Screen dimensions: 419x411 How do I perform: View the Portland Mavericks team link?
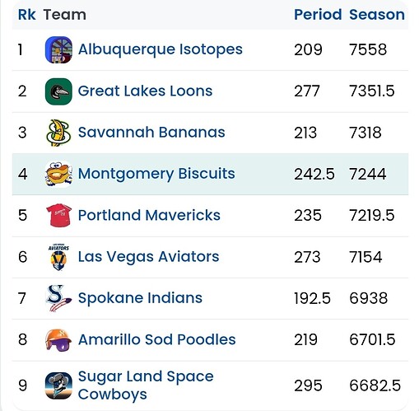[149, 215]
